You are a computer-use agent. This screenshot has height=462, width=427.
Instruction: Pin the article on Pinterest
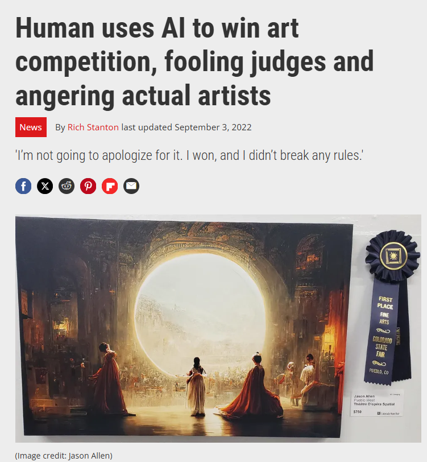88,186
